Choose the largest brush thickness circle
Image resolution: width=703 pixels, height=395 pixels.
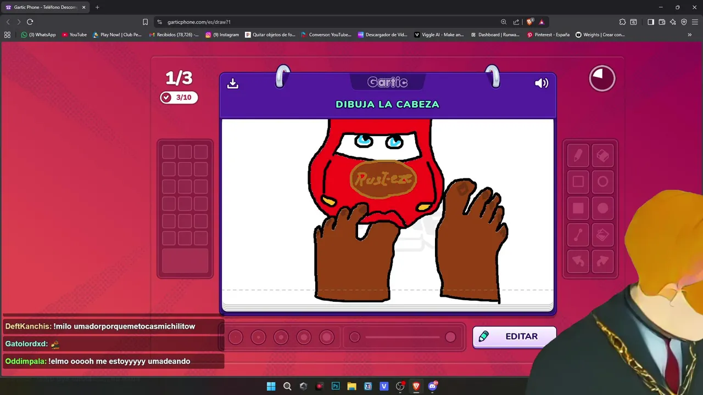click(327, 337)
